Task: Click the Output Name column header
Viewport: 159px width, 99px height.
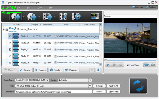Action: click(x=89, y=25)
